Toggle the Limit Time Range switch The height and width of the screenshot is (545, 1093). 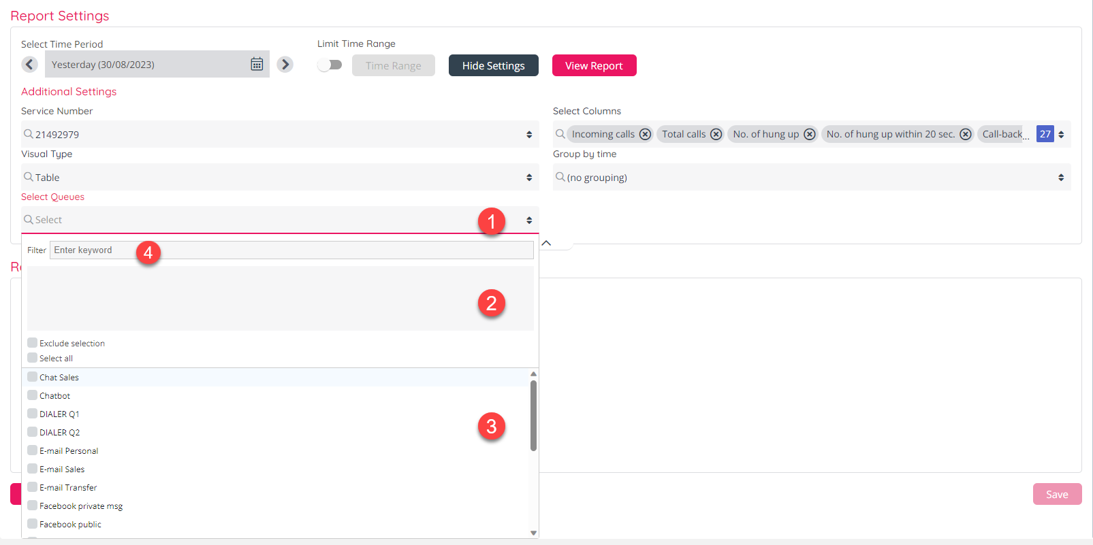point(330,65)
